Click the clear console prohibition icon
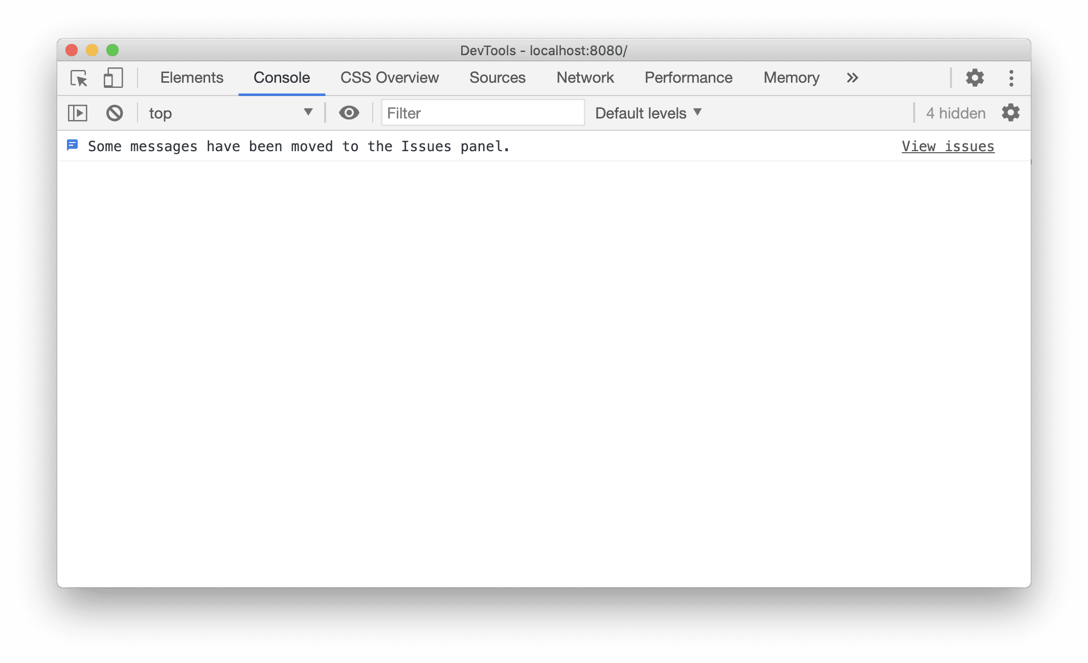This screenshot has width=1088, height=663. [x=114, y=112]
